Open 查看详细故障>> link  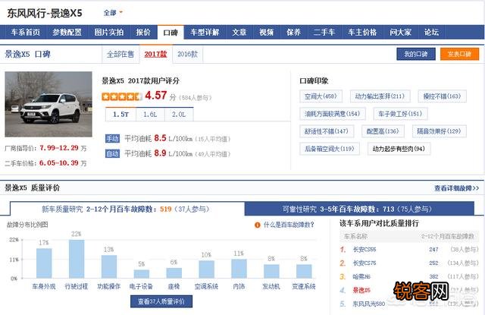pos(456,188)
